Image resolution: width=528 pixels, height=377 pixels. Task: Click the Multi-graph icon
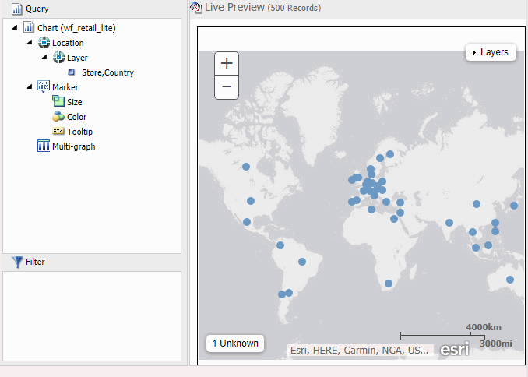pyautogui.click(x=44, y=146)
